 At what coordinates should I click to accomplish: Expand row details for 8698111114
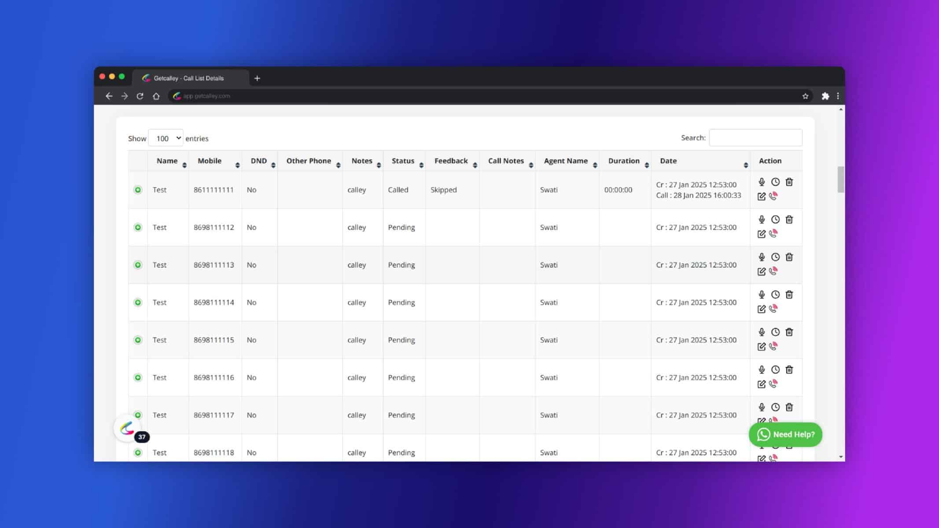tap(138, 302)
